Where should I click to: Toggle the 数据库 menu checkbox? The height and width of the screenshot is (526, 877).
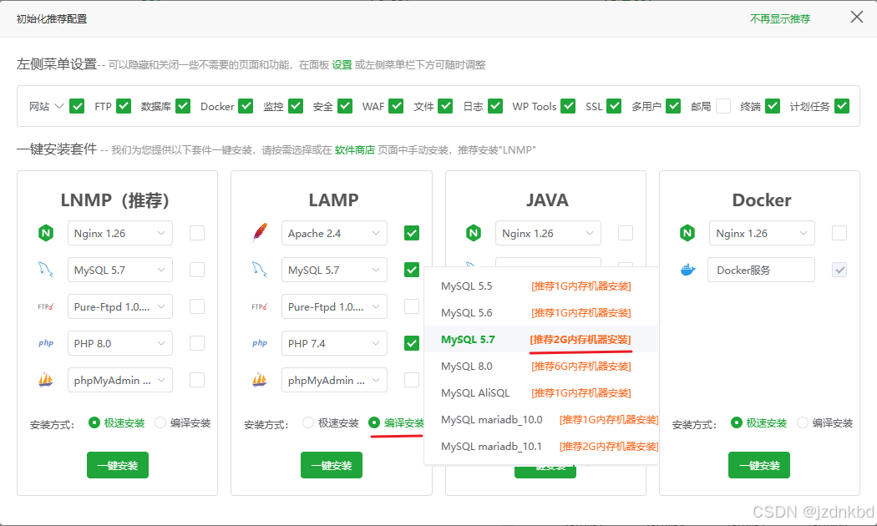pos(183,106)
